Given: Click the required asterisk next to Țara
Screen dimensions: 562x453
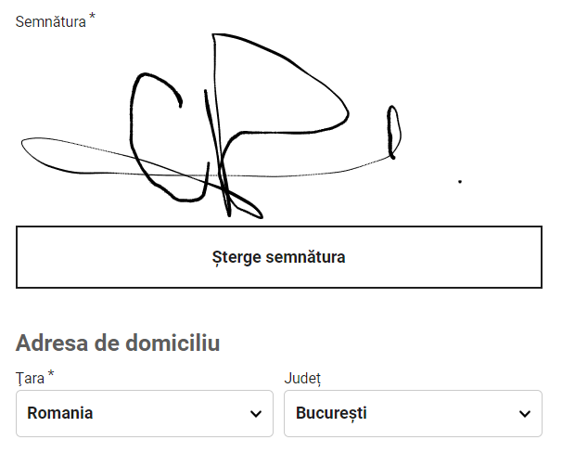Looking at the screenshot, I should [51, 374].
